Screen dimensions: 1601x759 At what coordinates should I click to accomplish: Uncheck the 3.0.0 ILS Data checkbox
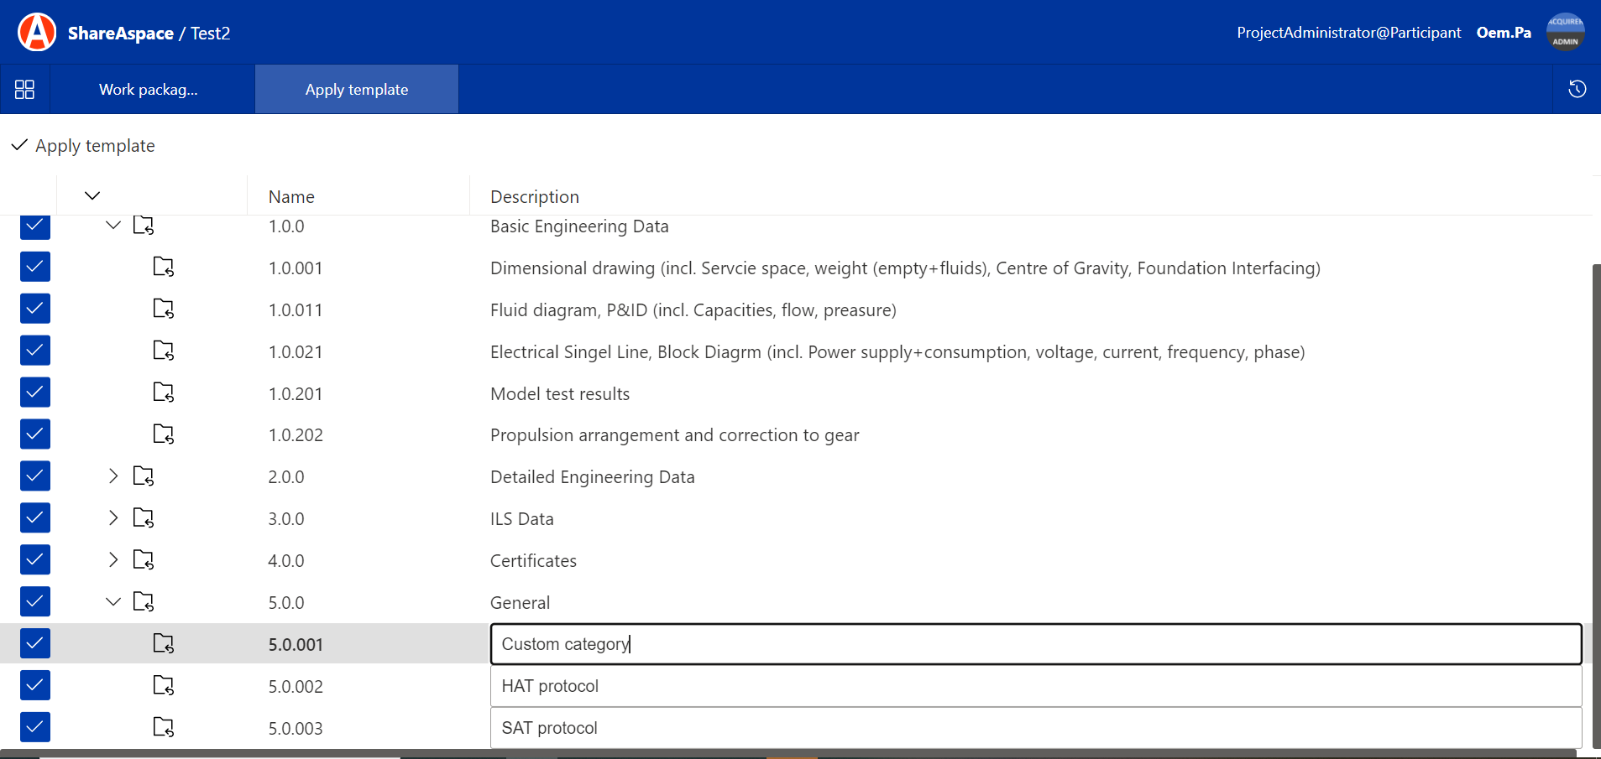click(x=35, y=518)
